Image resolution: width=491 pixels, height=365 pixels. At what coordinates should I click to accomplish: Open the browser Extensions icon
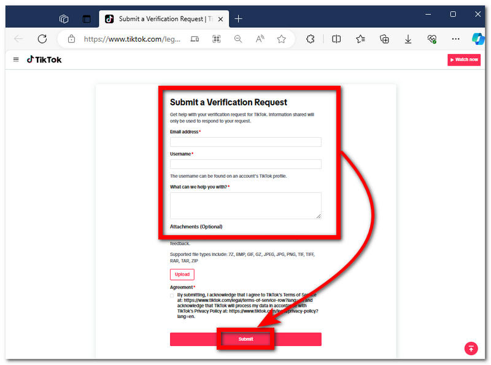(x=311, y=39)
